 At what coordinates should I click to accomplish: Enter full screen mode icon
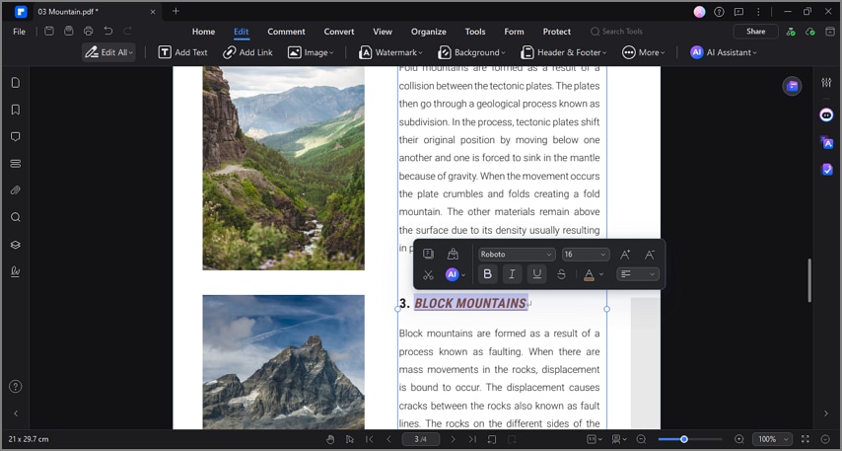point(805,439)
